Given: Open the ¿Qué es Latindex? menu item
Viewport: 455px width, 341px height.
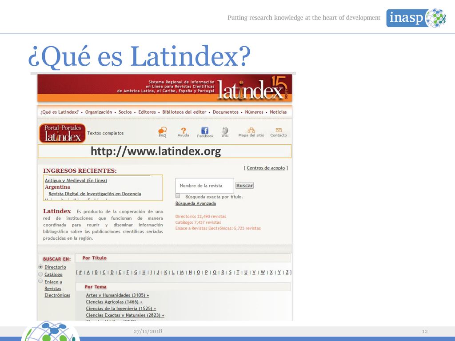Looking at the screenshot, I should [60, 112].
